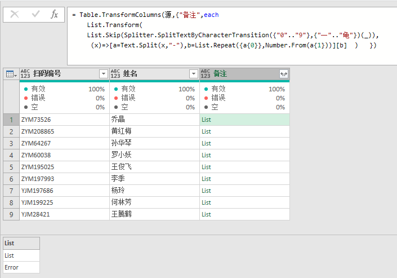Open the table menu icon at top-left corner

pyautogui.click(x=11, y=74)
